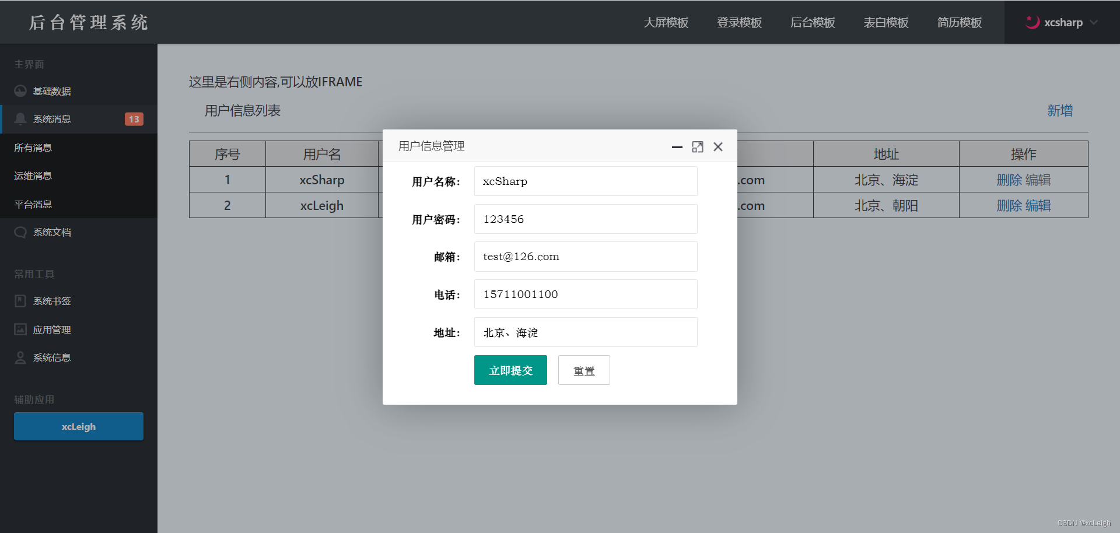Click the xcSharp username table cell

click(322, 180)
